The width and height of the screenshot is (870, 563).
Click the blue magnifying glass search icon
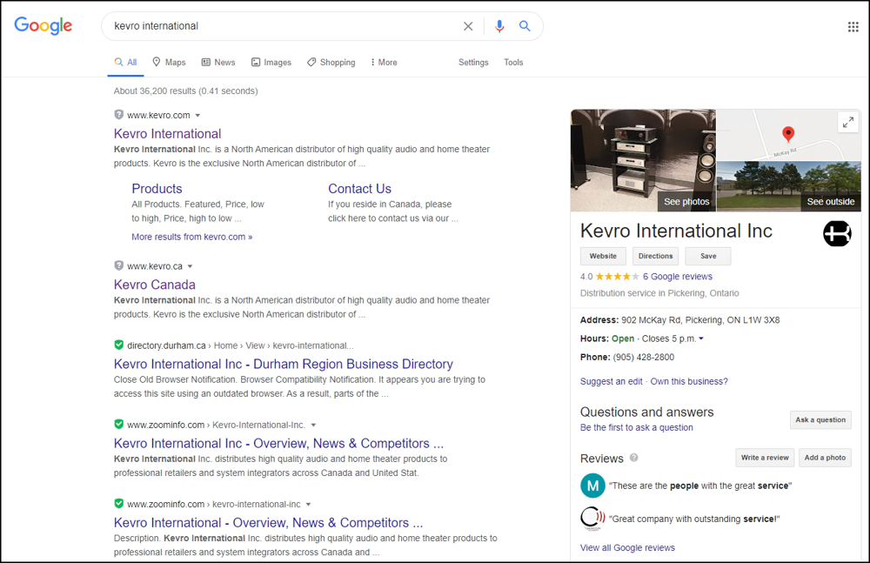(x=525, y=26)
